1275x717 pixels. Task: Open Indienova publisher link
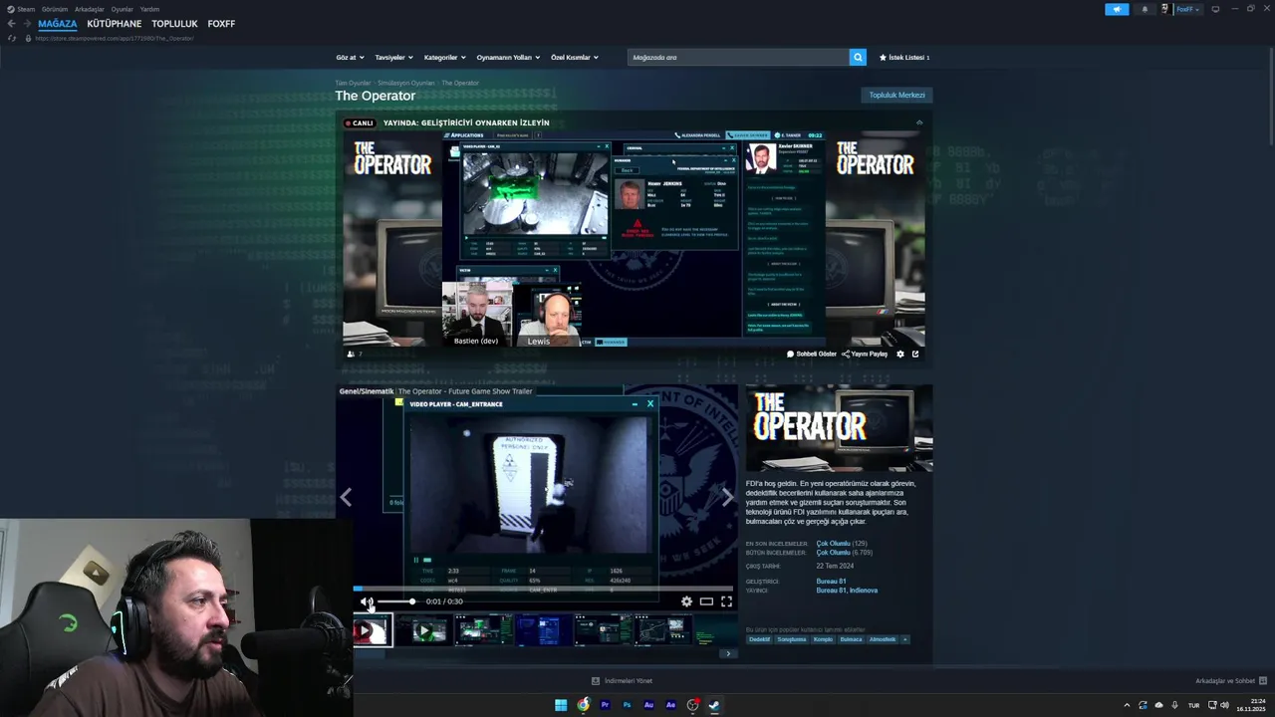click(864, 591)
